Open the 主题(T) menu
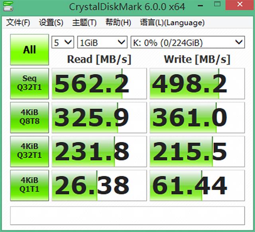 84,22
